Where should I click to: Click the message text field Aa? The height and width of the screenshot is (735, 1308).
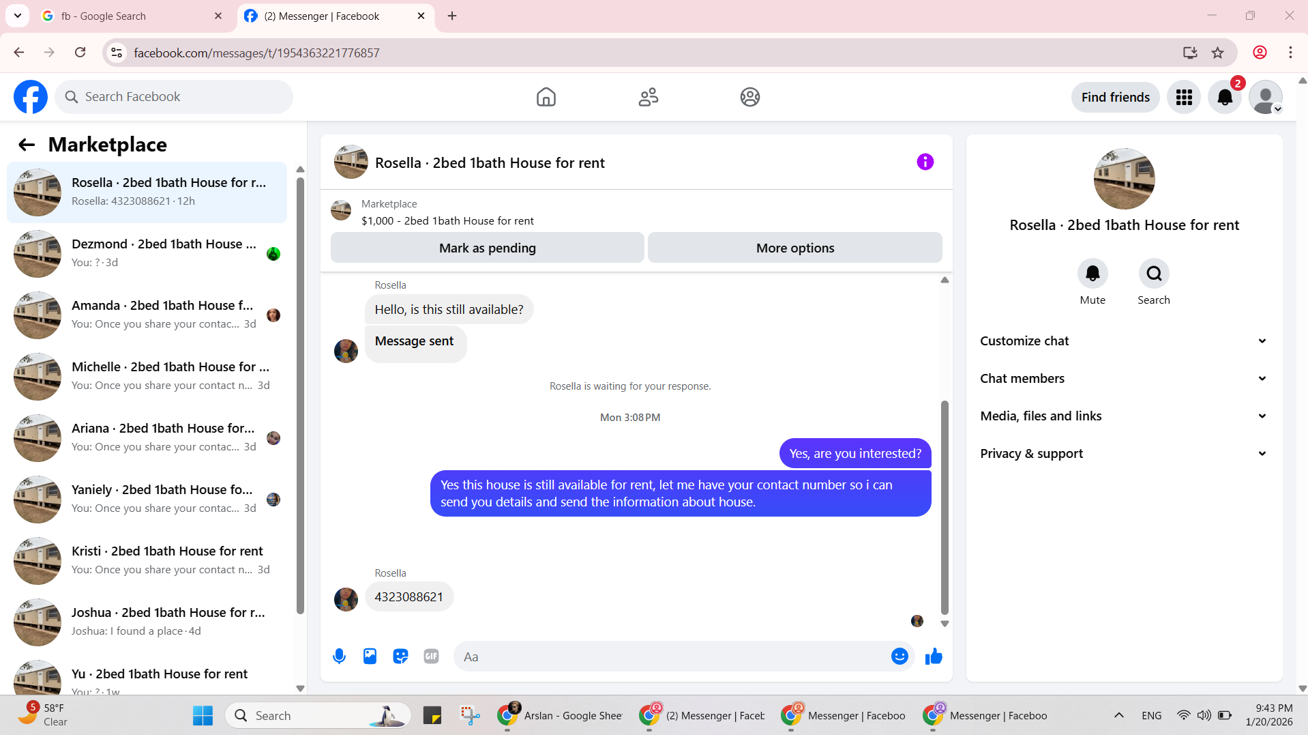[x=672, y=657]
